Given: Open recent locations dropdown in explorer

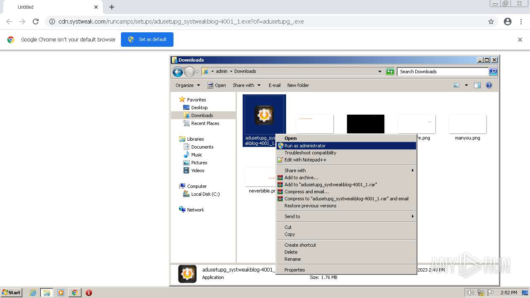Looking at the screenshot, I should [198, 72].
